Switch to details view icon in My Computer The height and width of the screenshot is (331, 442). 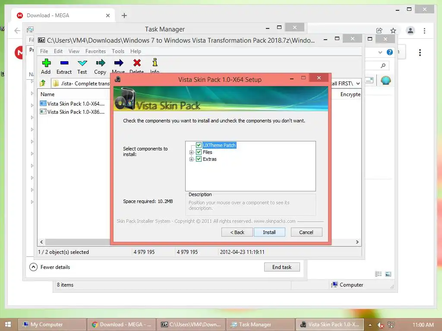tap(378, 274)
